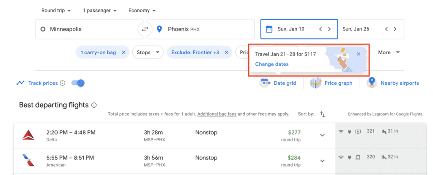This screenshot has width=433, height=175.
Task: Advance return date to next day
Action: pyautogui.click(x=395, y=29)
